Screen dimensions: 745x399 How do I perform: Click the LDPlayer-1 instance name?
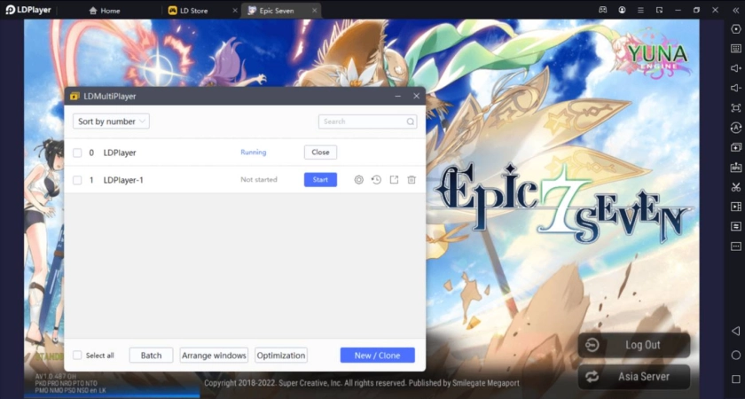click(123, 180)
